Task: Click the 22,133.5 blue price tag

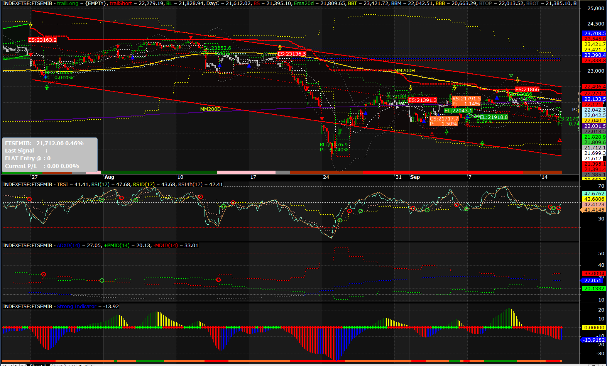Action: click(x=595, y=99)
